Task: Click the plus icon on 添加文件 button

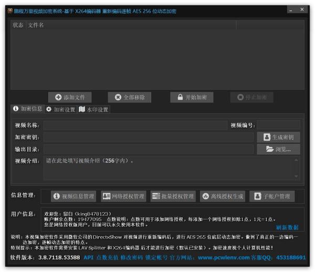Action: (58, 97)
